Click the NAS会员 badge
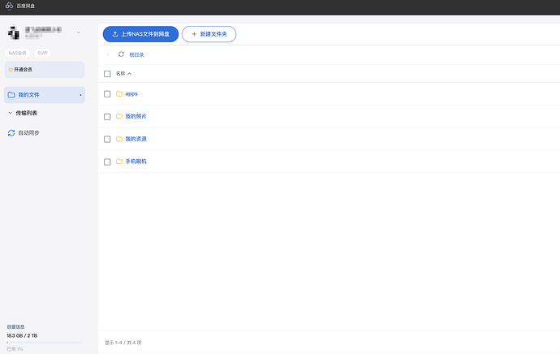Viewport: 560px width, 354px height. click(18, 54)
